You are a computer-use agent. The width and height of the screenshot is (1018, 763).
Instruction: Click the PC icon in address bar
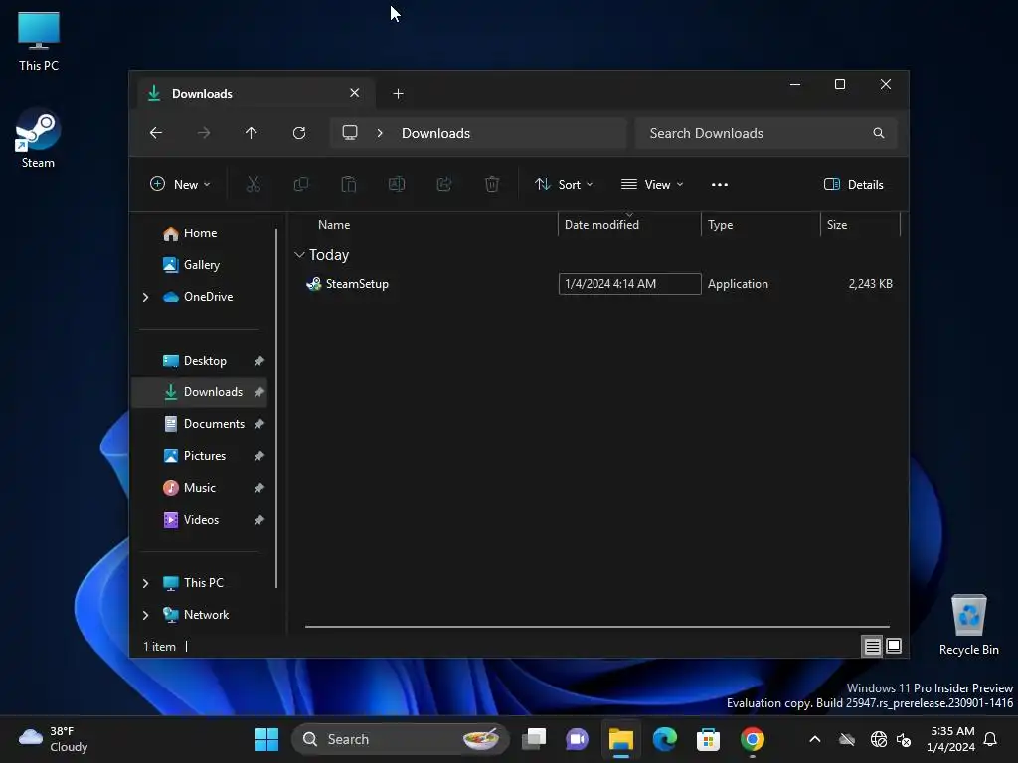(350, 133)
